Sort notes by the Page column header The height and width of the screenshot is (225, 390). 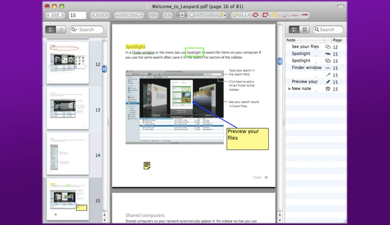[x=339, y=40]
